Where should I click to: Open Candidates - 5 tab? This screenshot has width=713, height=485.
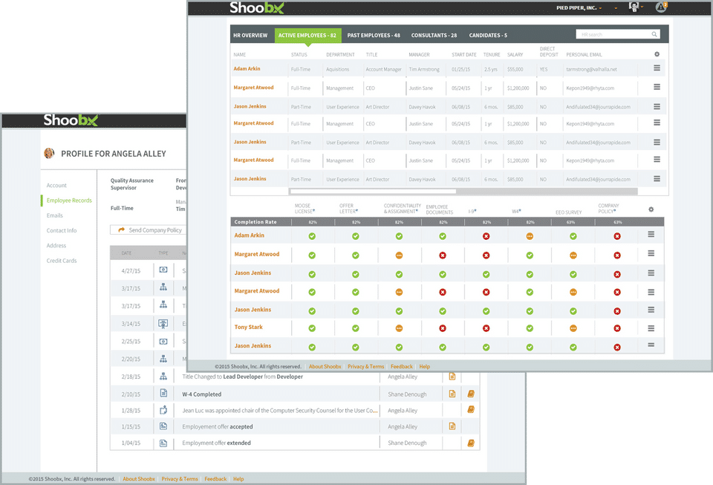click(488, 36)
